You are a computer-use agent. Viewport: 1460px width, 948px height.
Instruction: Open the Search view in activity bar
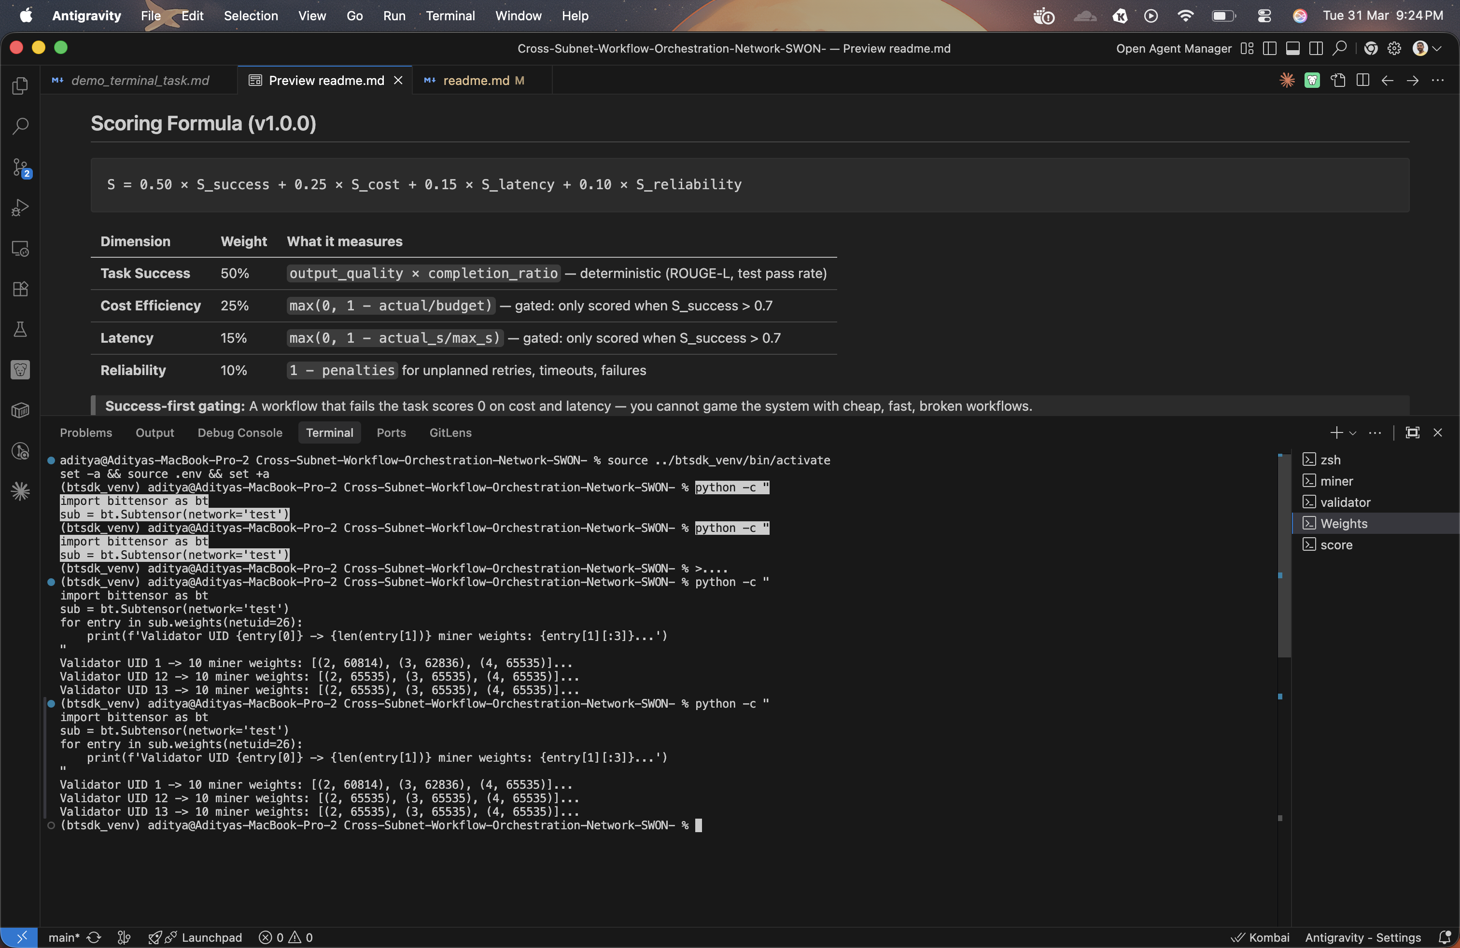[x=20, y=126]
